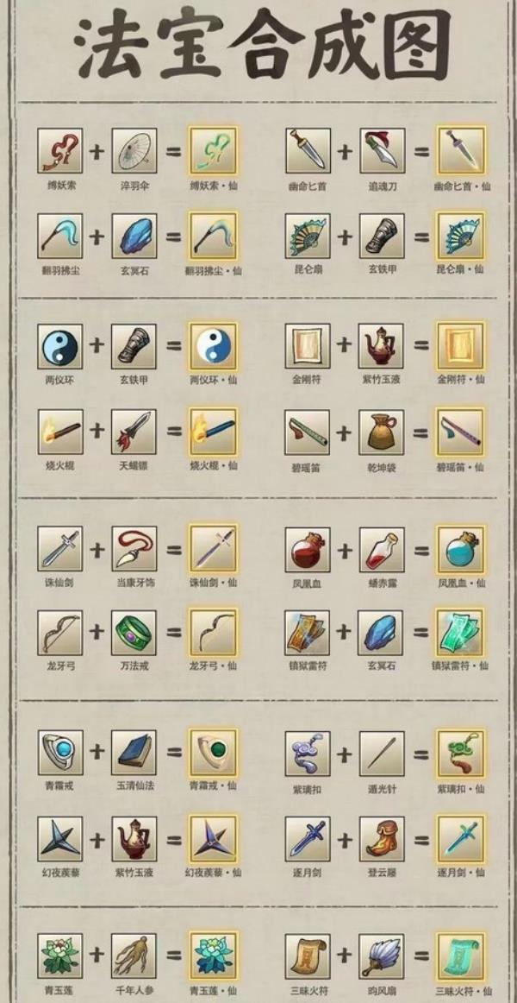This screenshot has width=517, height=1003.
Task: Click the 镇狱雷符·仙 green talisman result
Action: (x=461, y=633)
